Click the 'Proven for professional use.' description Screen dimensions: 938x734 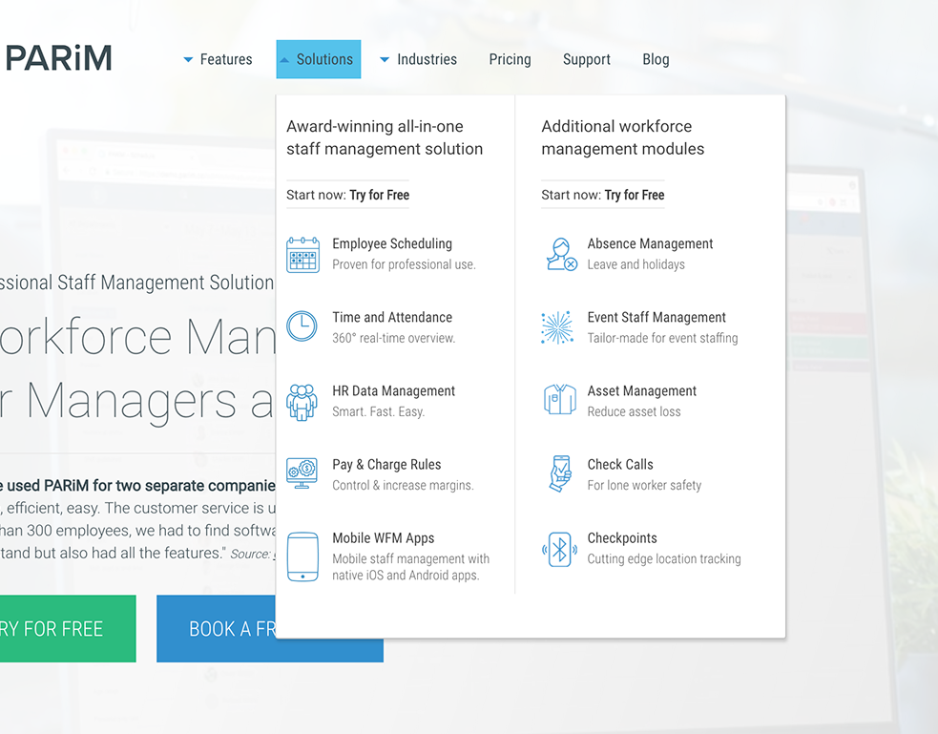click(x=405, y=264)
